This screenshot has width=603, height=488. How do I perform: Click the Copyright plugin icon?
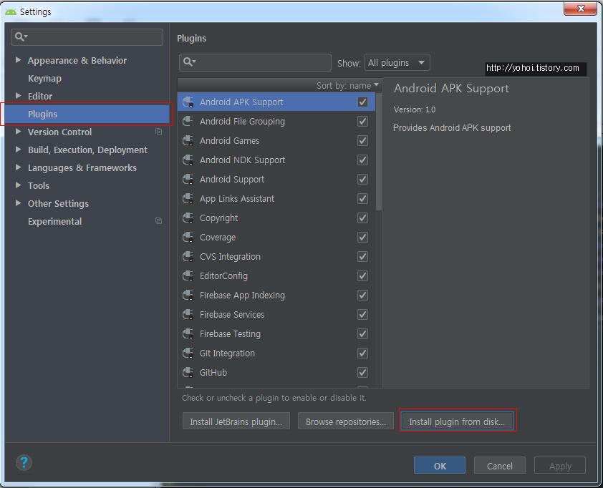tap(188, 218)
